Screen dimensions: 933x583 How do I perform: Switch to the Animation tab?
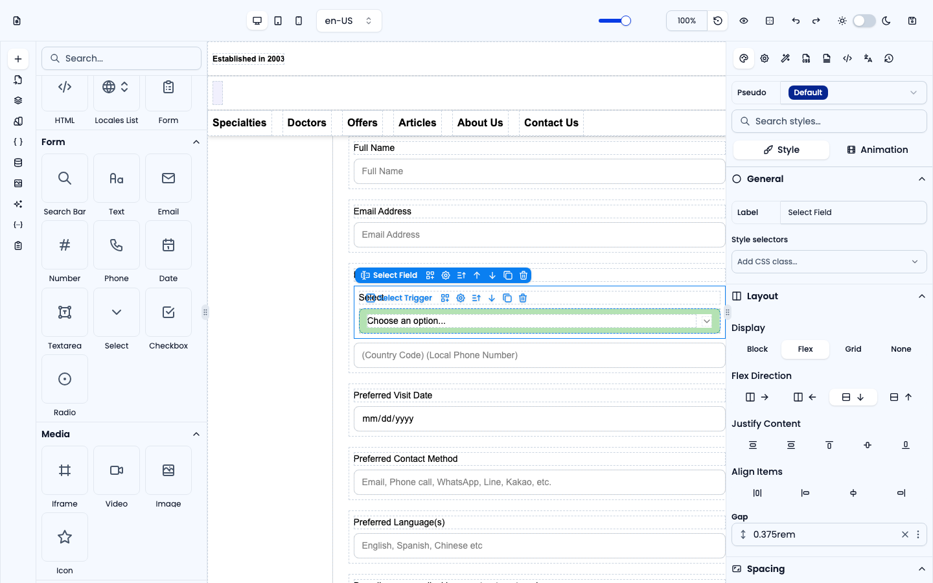(878, 150)
